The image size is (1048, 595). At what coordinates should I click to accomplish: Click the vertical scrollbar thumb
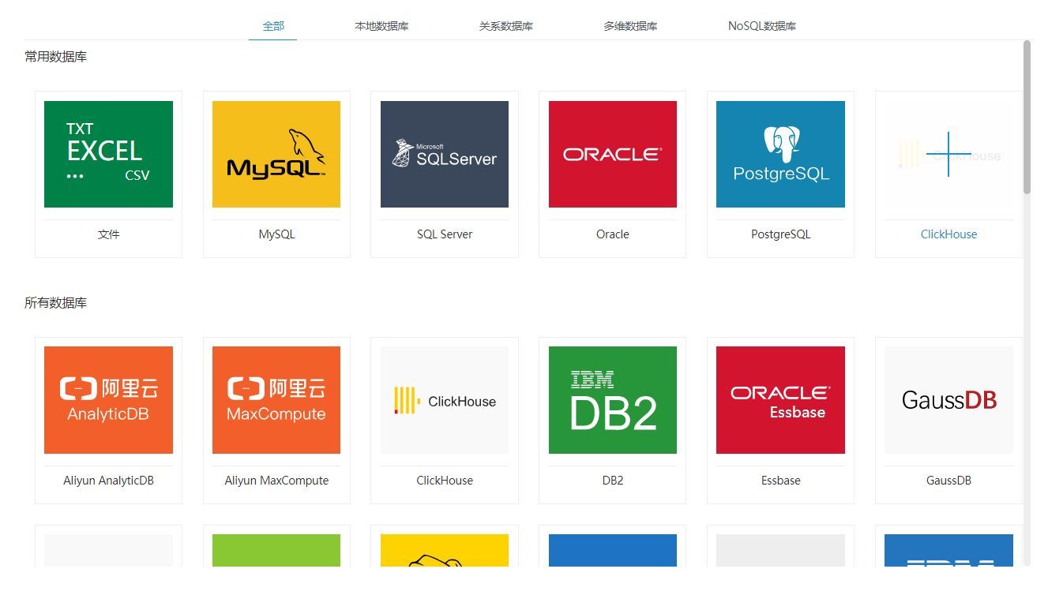[1027, 117]
